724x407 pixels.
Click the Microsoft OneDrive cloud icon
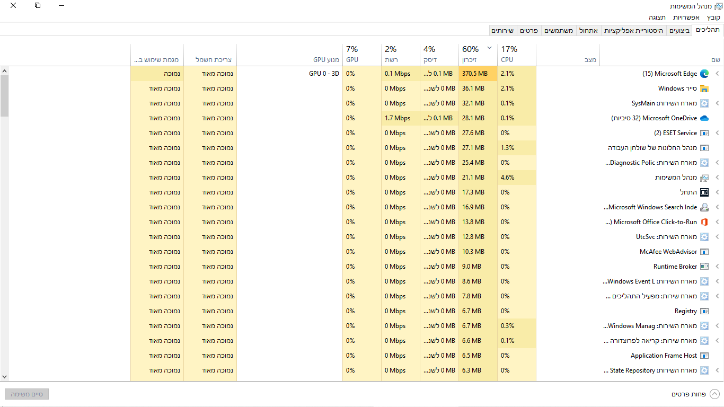pyautogui.click(x=704, y=118)
